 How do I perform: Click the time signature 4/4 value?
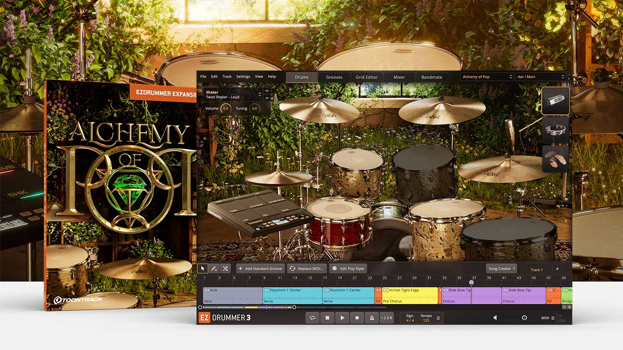pyautogui.click(x=410, y=320)
